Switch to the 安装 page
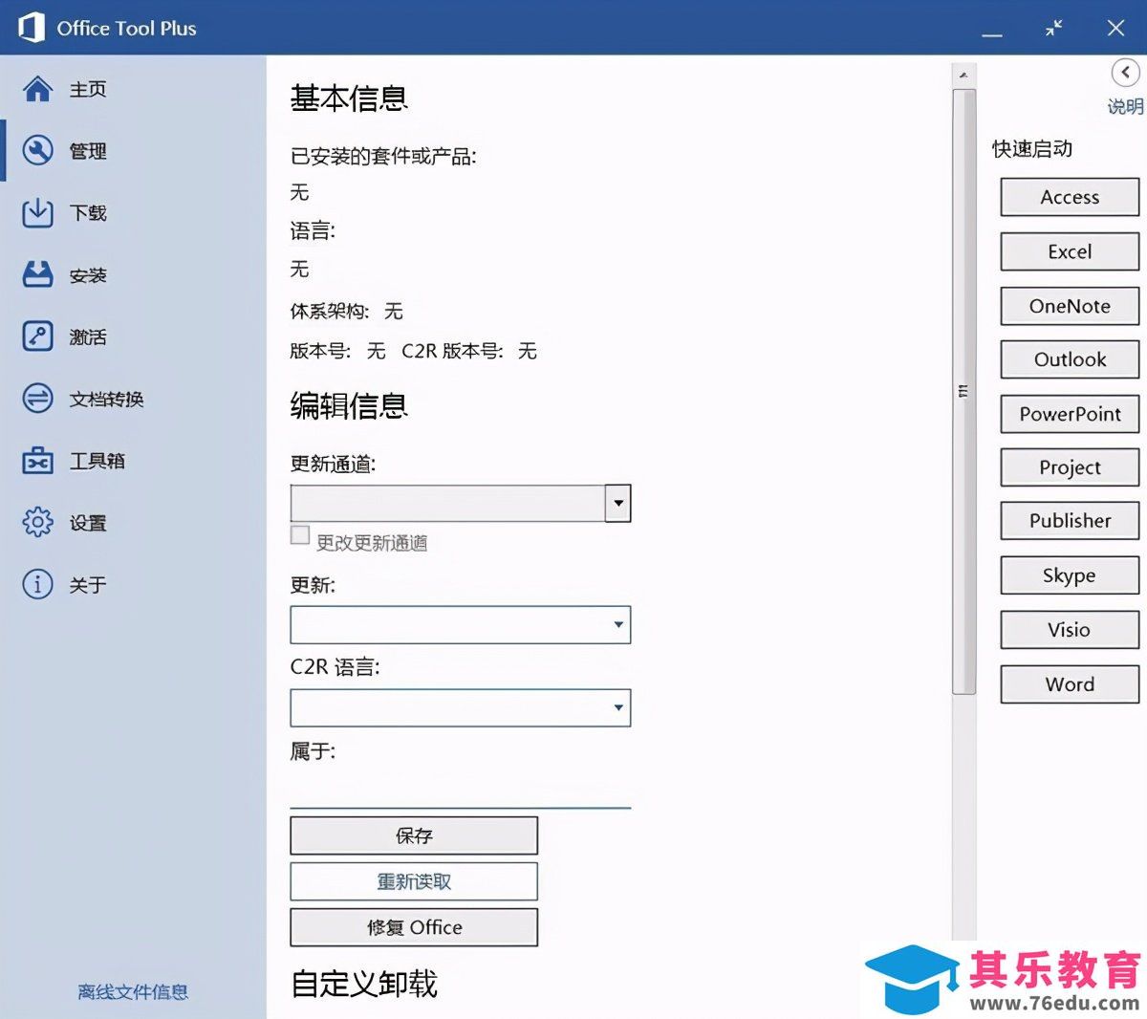Viewport: 1147px width, 1019px height. (x=88, y=275)
